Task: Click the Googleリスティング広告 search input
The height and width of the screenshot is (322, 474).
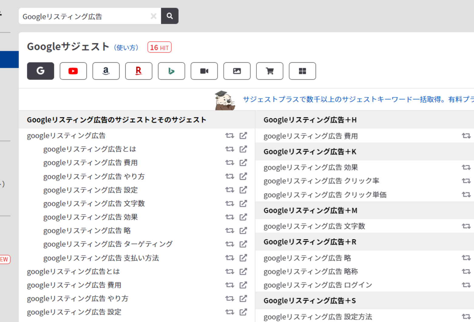Action: tap(85, 16)
